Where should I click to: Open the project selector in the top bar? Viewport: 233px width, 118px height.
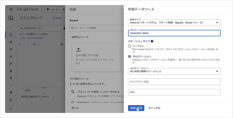[55, 9]
